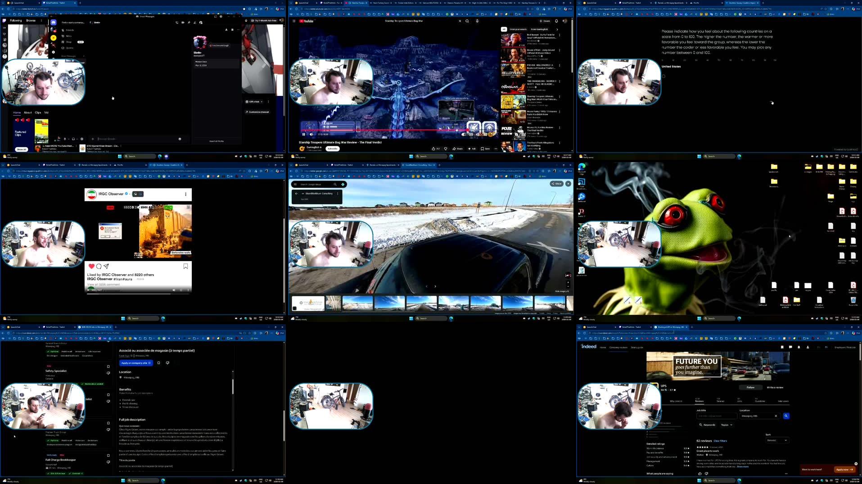Open the Helldivers 2 video thumbnail
This screenshot has width=862, height=484.
pyautogui.click(x=513, y=71)
